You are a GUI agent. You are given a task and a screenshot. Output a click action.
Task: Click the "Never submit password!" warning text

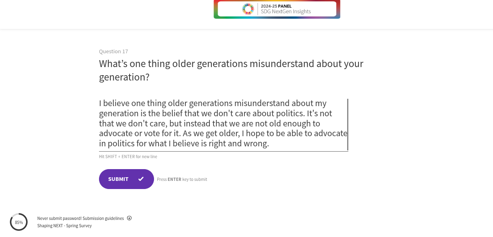coord(59,218)
